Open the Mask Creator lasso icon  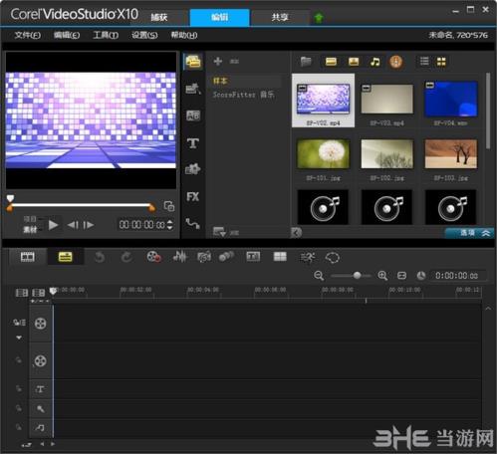pos(333,257)
